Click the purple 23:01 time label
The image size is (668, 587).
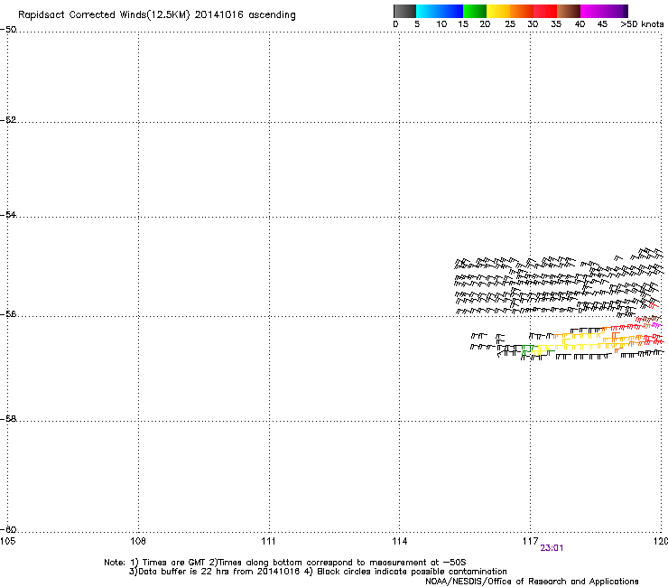(x=552, y=548)
